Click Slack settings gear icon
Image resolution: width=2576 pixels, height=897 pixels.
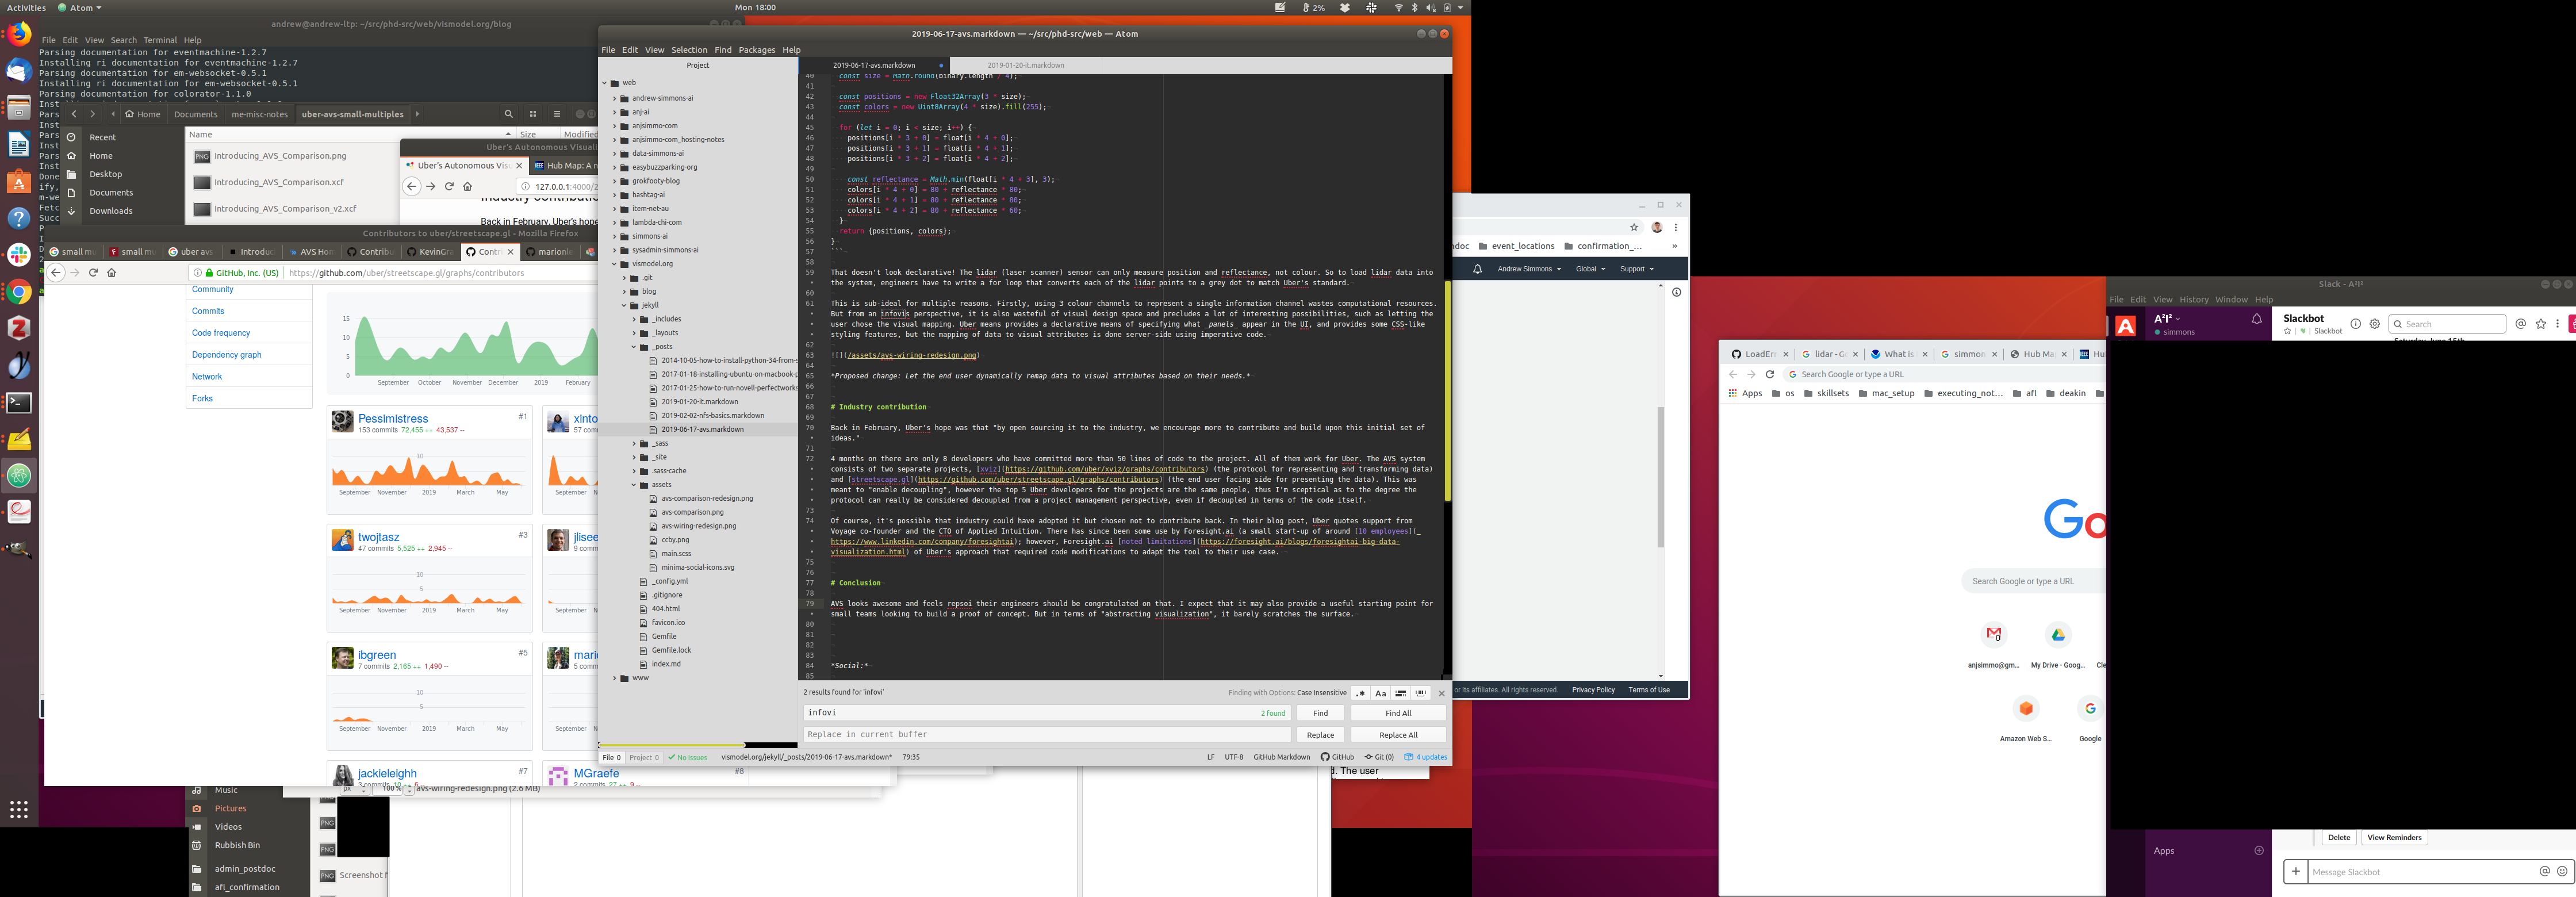point(2375,324)
